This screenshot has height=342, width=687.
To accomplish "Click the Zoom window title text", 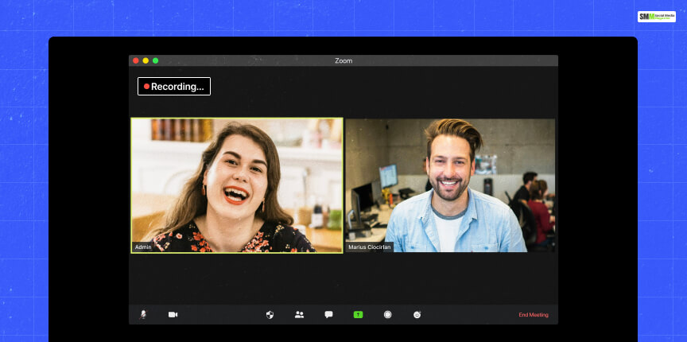I will point(343,61).
